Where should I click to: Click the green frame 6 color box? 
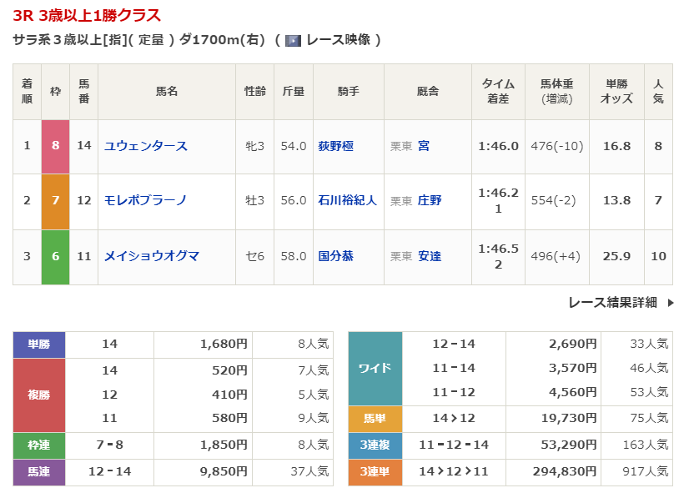pos(55,256)
